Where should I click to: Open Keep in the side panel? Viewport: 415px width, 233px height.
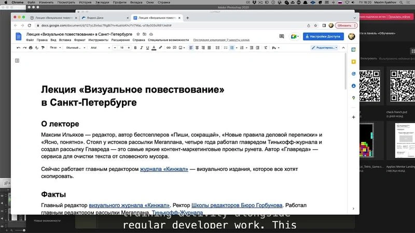point(354,62)
